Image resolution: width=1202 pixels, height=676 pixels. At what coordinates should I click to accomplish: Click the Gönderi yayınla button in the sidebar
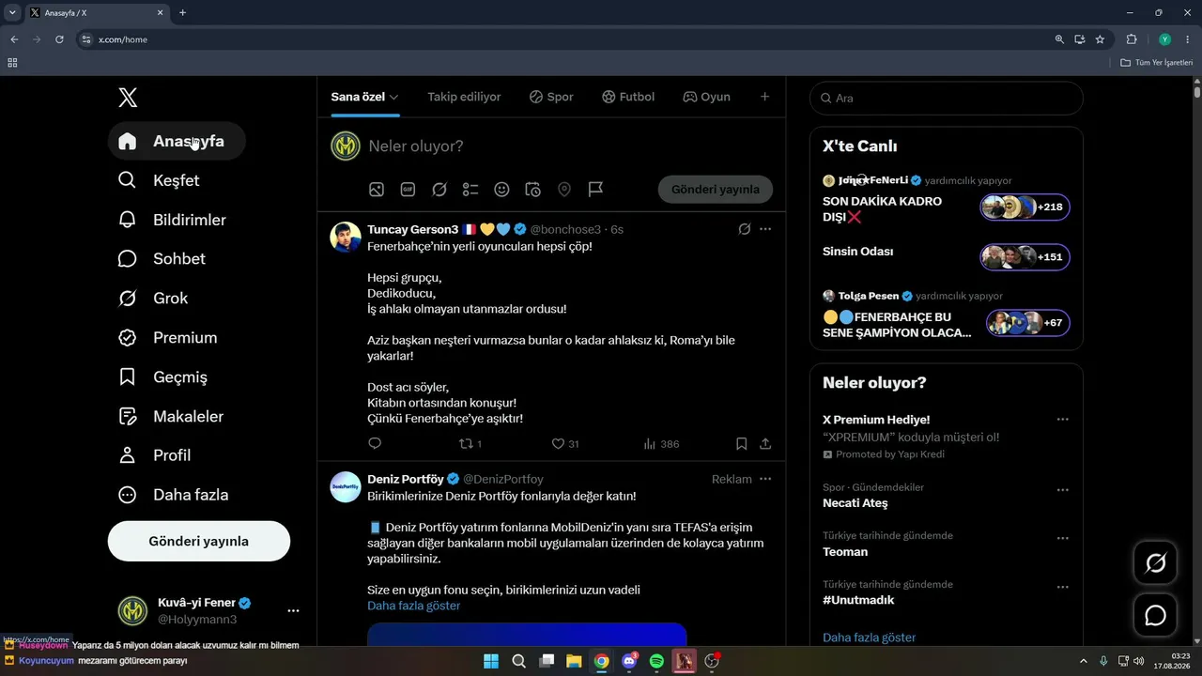pos(199,542)
